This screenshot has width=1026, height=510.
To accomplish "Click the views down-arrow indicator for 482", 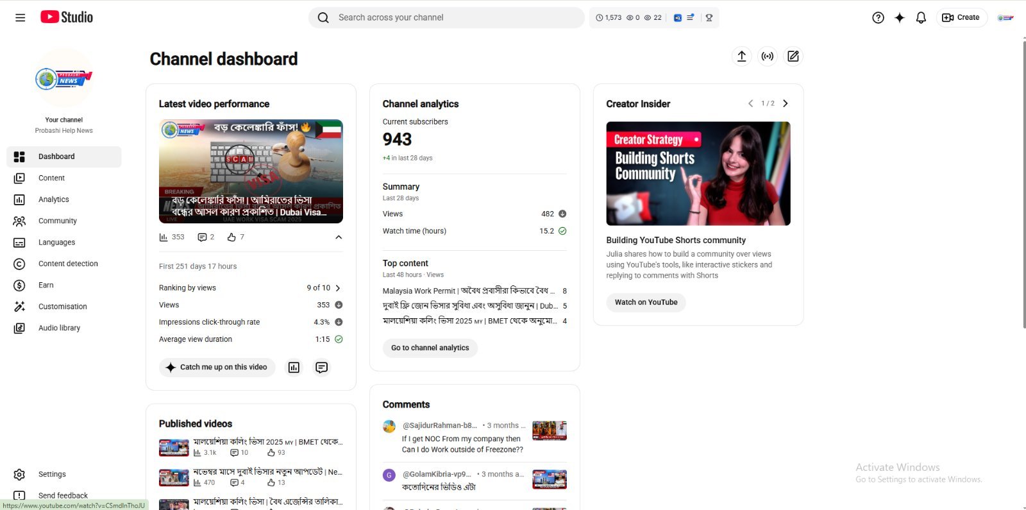I will point(562,214).
